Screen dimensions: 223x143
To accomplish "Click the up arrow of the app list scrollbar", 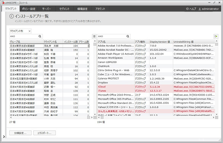I will pyautogui.click(x=217, y=41).
